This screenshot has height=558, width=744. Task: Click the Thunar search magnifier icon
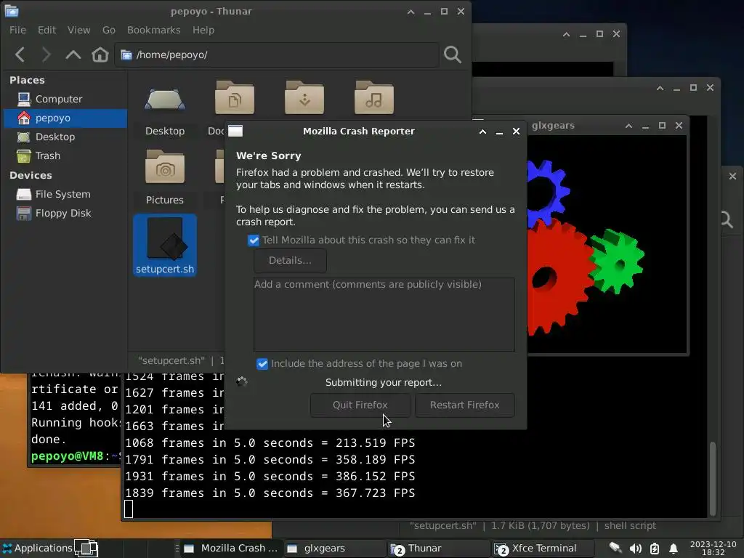coord(452,54)
